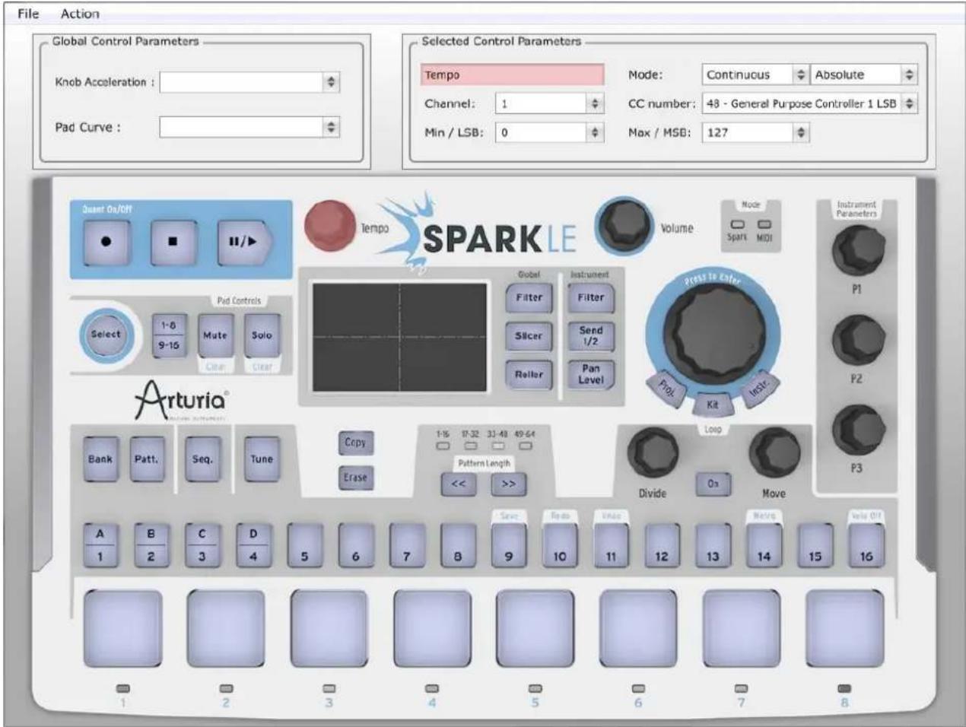Viewport: 966px width, 727px height.
Task: Select the Loop Divide knob
Action: 653,453
